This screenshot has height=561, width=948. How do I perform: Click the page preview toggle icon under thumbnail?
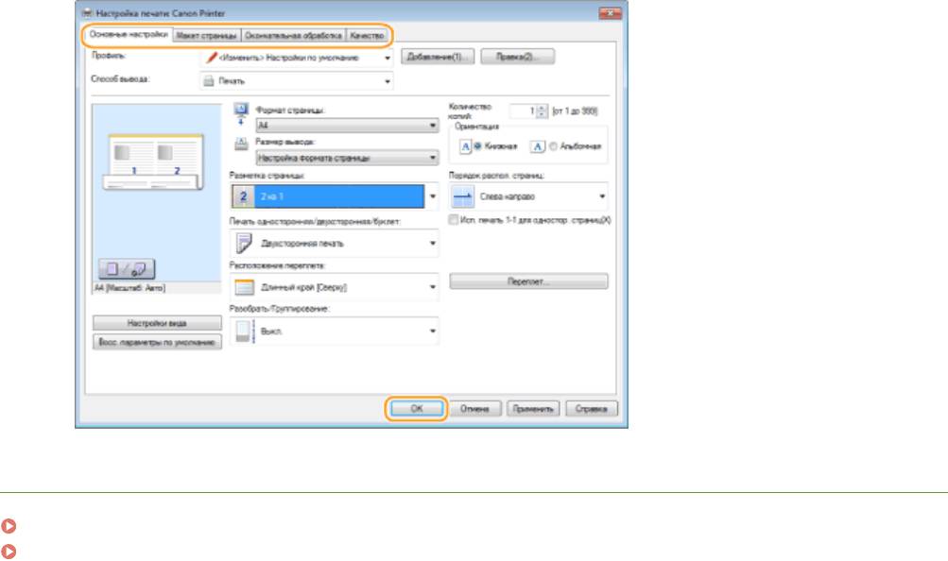(125, 269)
